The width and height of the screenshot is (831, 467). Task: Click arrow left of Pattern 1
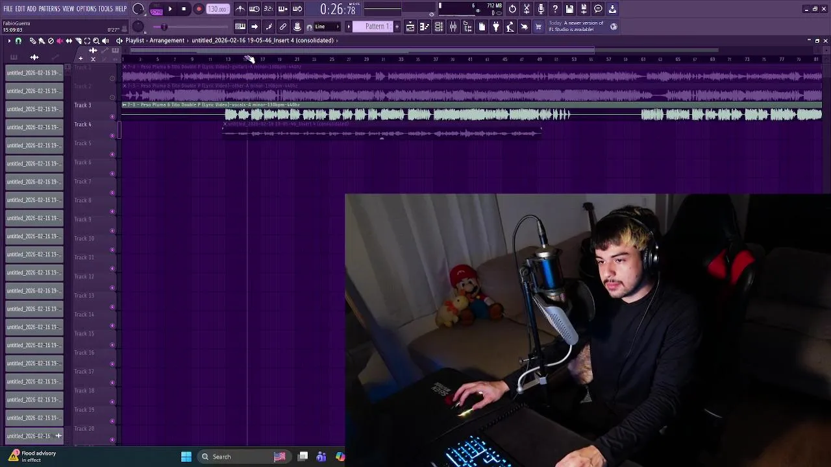click(349, 27)
